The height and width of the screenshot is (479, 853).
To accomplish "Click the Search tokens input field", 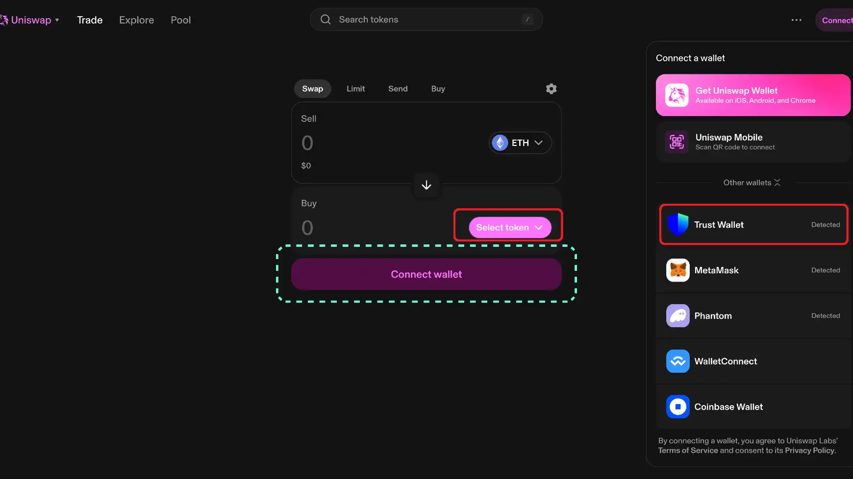I will click(426, 20).
